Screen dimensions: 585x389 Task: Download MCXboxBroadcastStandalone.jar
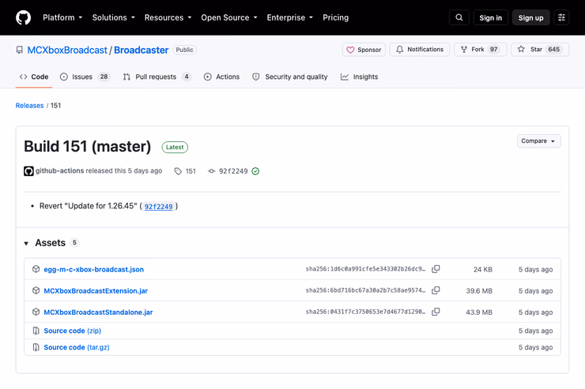tap(98, 312)
